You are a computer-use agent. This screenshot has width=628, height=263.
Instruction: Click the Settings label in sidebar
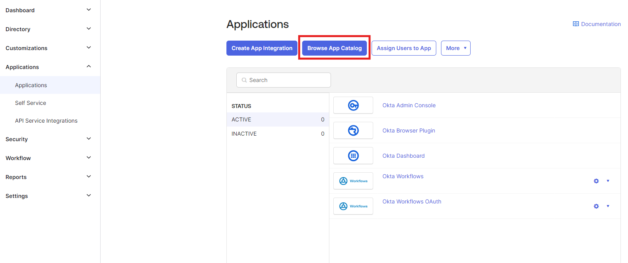point(17,196)
